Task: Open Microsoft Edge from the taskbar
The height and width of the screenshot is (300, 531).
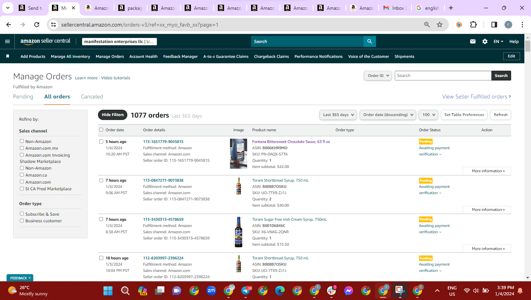Action: (x=280, y=291)
